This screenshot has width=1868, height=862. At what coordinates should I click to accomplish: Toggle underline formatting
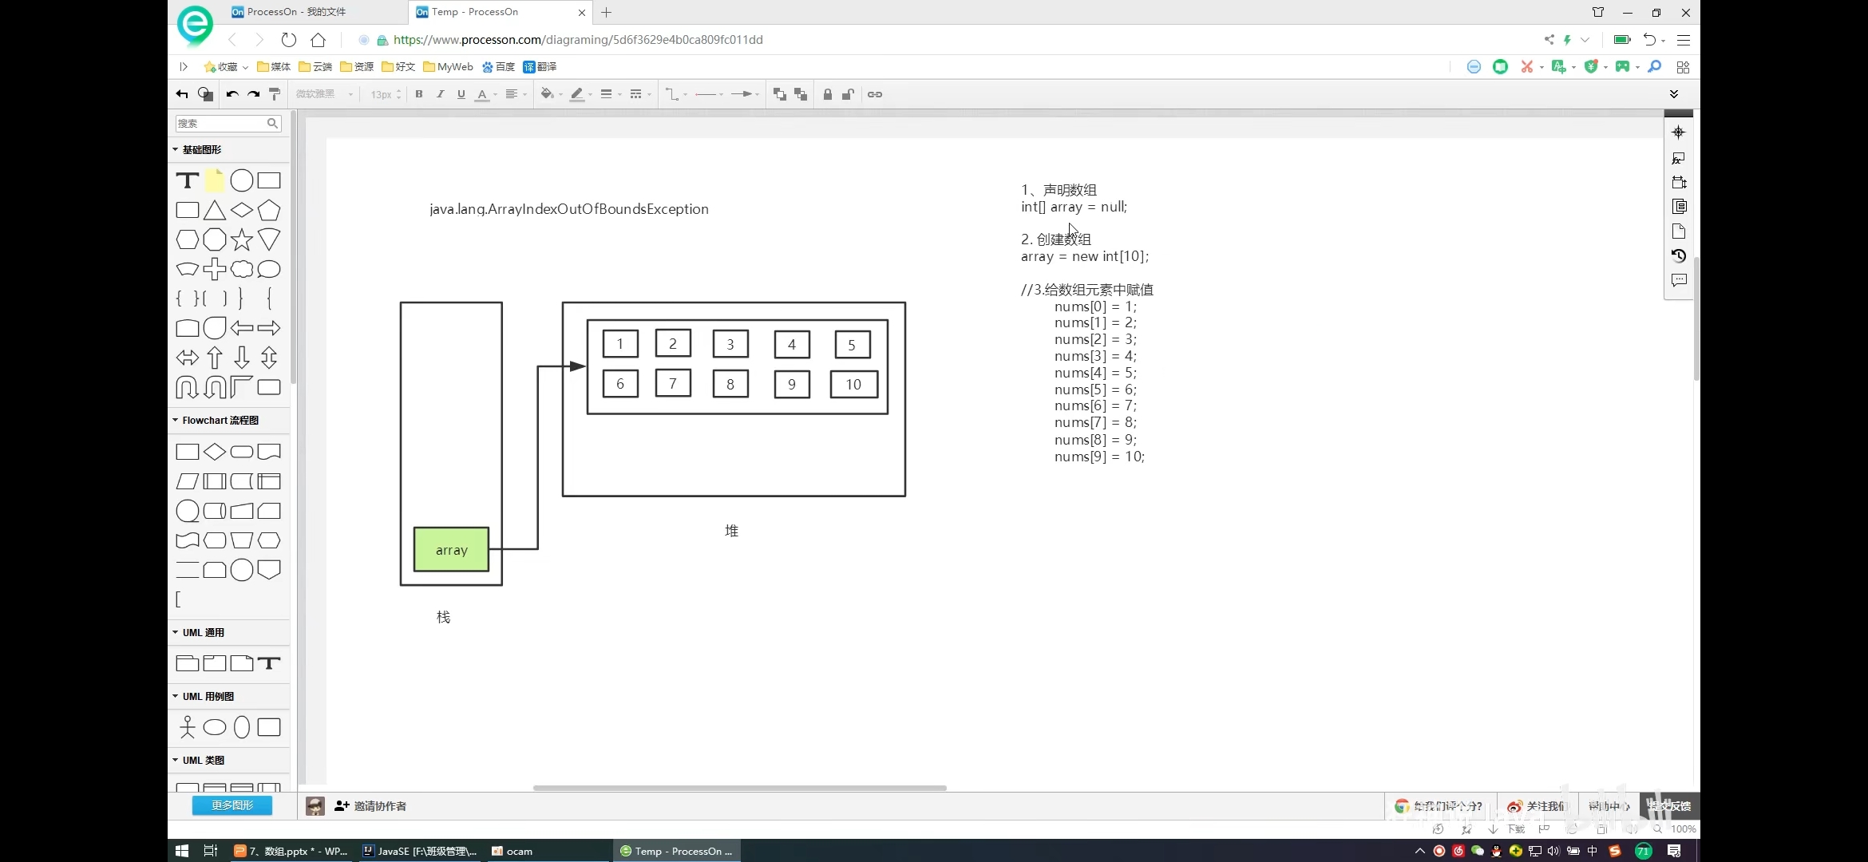pos(461,94)
